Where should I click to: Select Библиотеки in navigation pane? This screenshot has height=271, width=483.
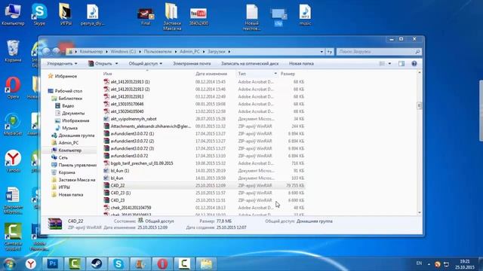tap(67, 99)
